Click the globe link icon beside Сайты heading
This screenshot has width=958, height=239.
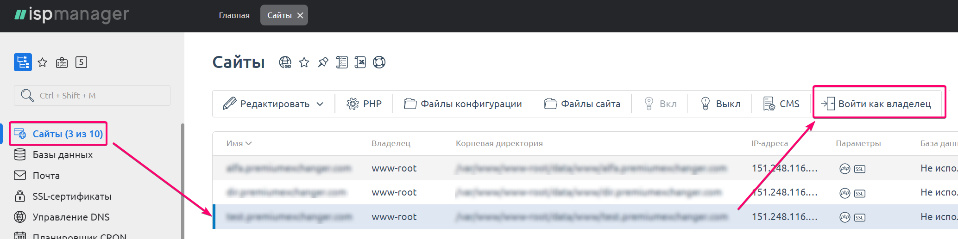pos(285,62)
